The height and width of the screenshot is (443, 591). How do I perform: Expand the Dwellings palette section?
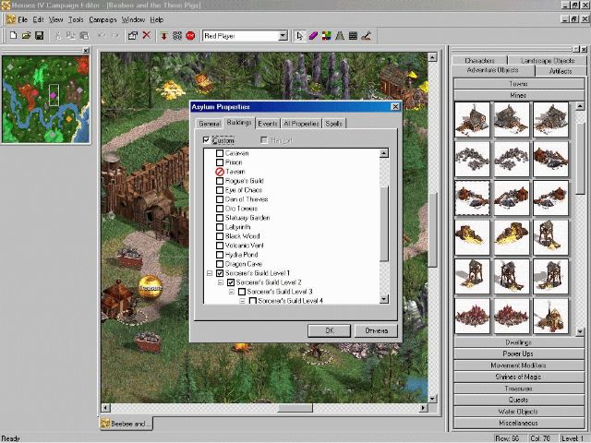518,342
